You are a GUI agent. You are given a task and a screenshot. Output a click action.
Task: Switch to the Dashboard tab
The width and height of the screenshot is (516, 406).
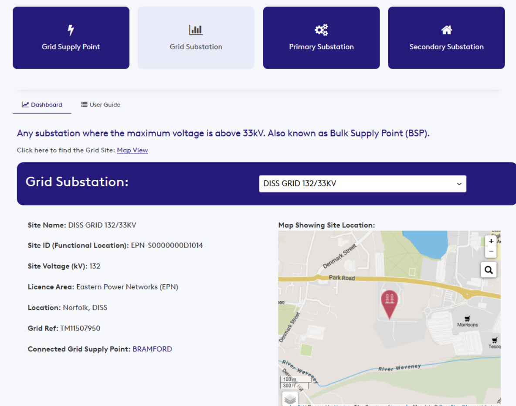(42, 105)
